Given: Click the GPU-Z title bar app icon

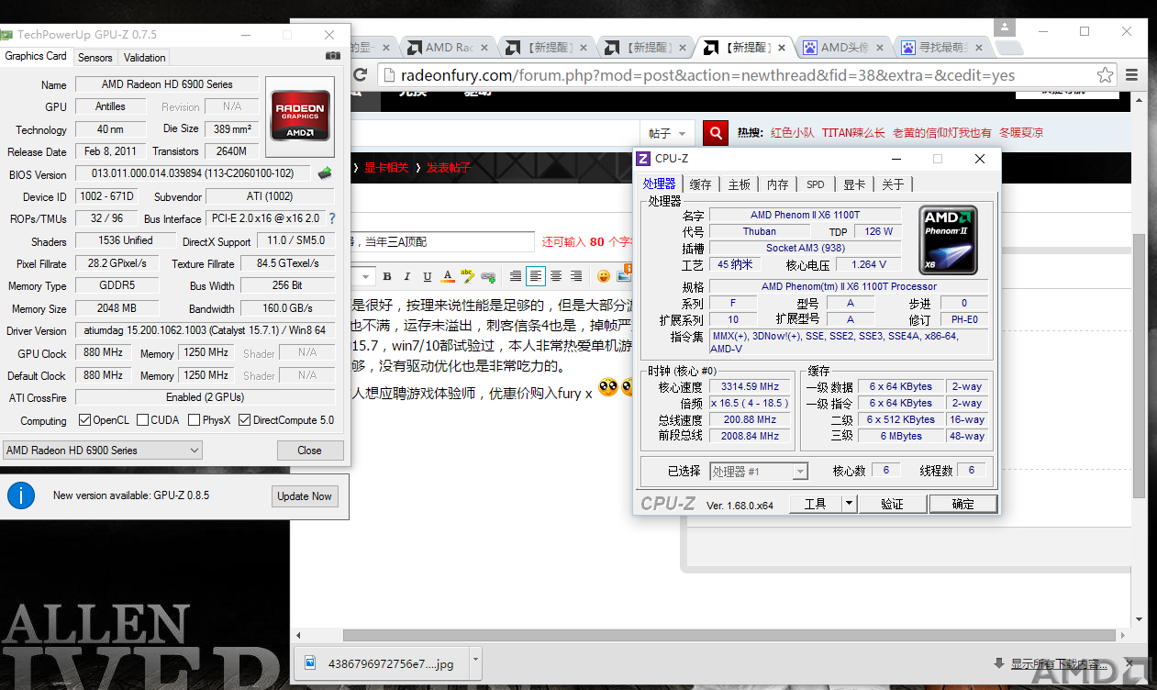Looking at the screenshot, I should pyautogui.click(x=6, y=35).
